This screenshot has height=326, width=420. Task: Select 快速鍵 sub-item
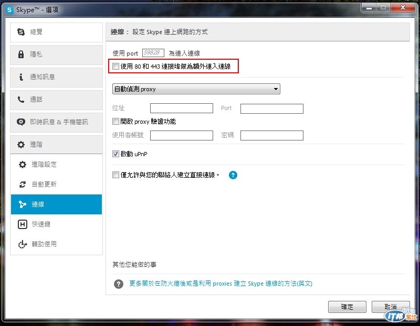pyautogui.click(x=56, y=224)
